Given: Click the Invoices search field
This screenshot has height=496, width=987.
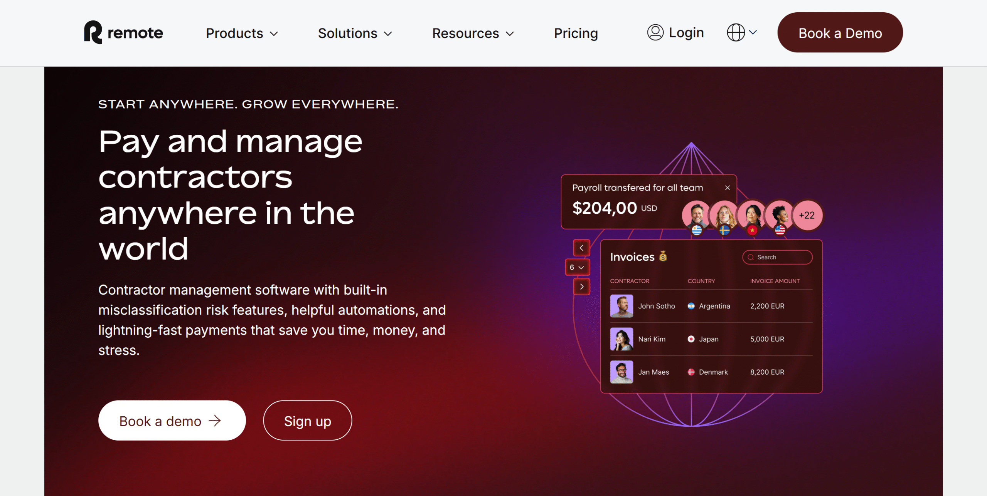Looking at the screenshot, I should [x=777, y=257].
